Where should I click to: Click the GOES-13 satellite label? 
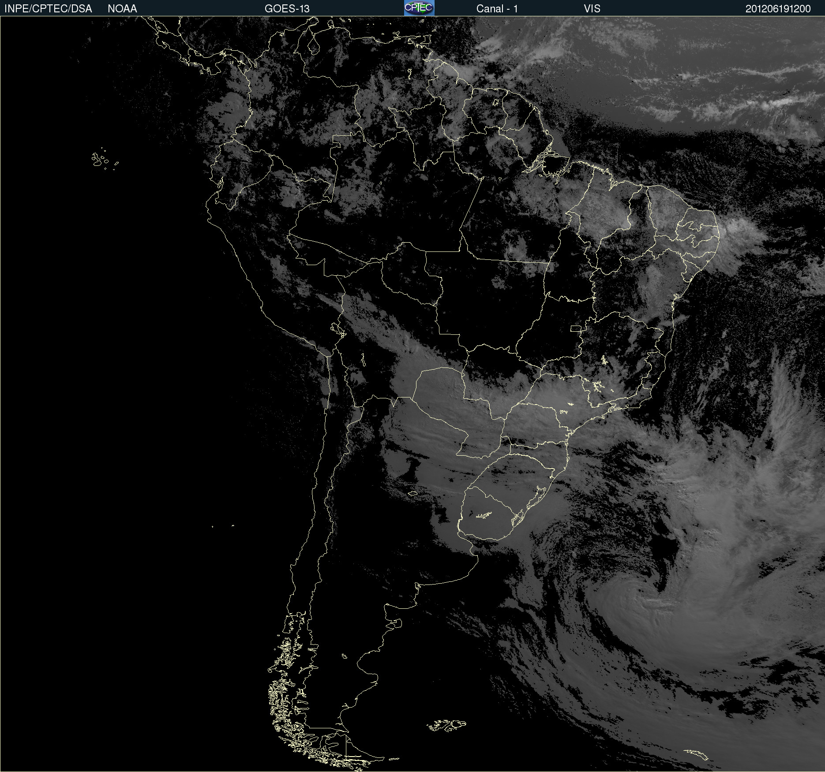287,9
